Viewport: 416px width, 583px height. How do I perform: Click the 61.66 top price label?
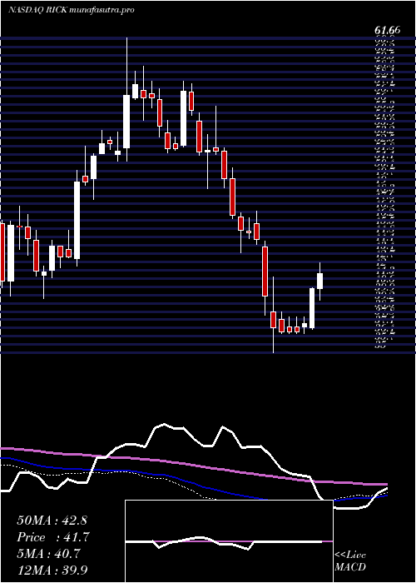point(387,31)
